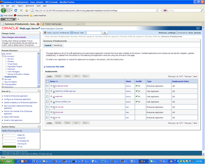The width and height of the screenshot is (205, 164).
Task: Click the rib-rms.ear application icon
Action: pyautogui.click(x=54, y=107)
